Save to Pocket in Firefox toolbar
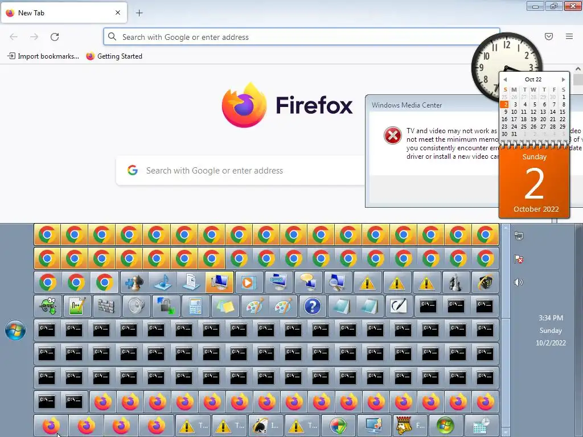The height and width of the screenshot is (437, 583). coord(549,36)
